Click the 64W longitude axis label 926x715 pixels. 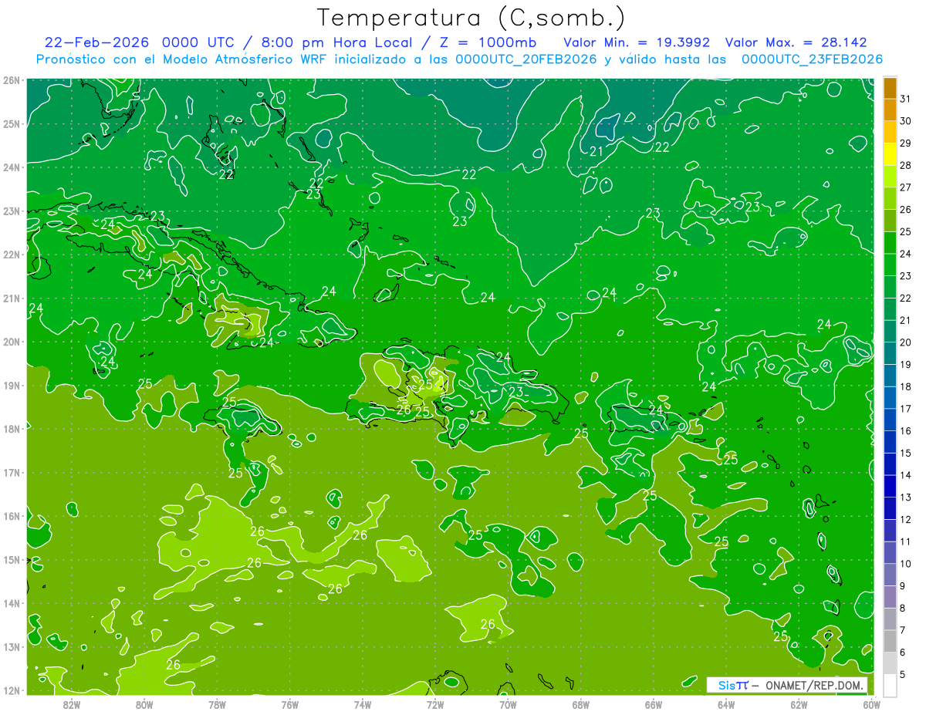(726, 704)
